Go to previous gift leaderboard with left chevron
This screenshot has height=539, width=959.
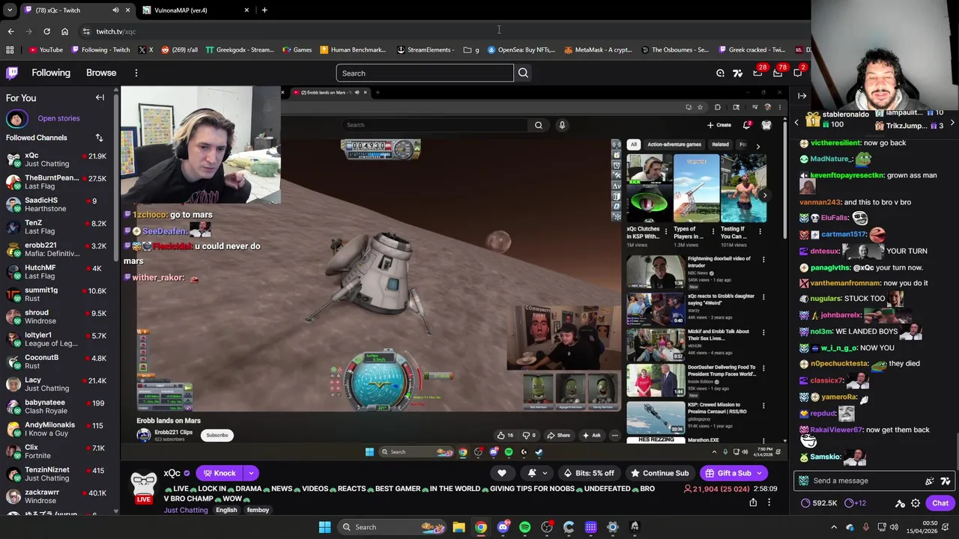[x=796, y=122]
